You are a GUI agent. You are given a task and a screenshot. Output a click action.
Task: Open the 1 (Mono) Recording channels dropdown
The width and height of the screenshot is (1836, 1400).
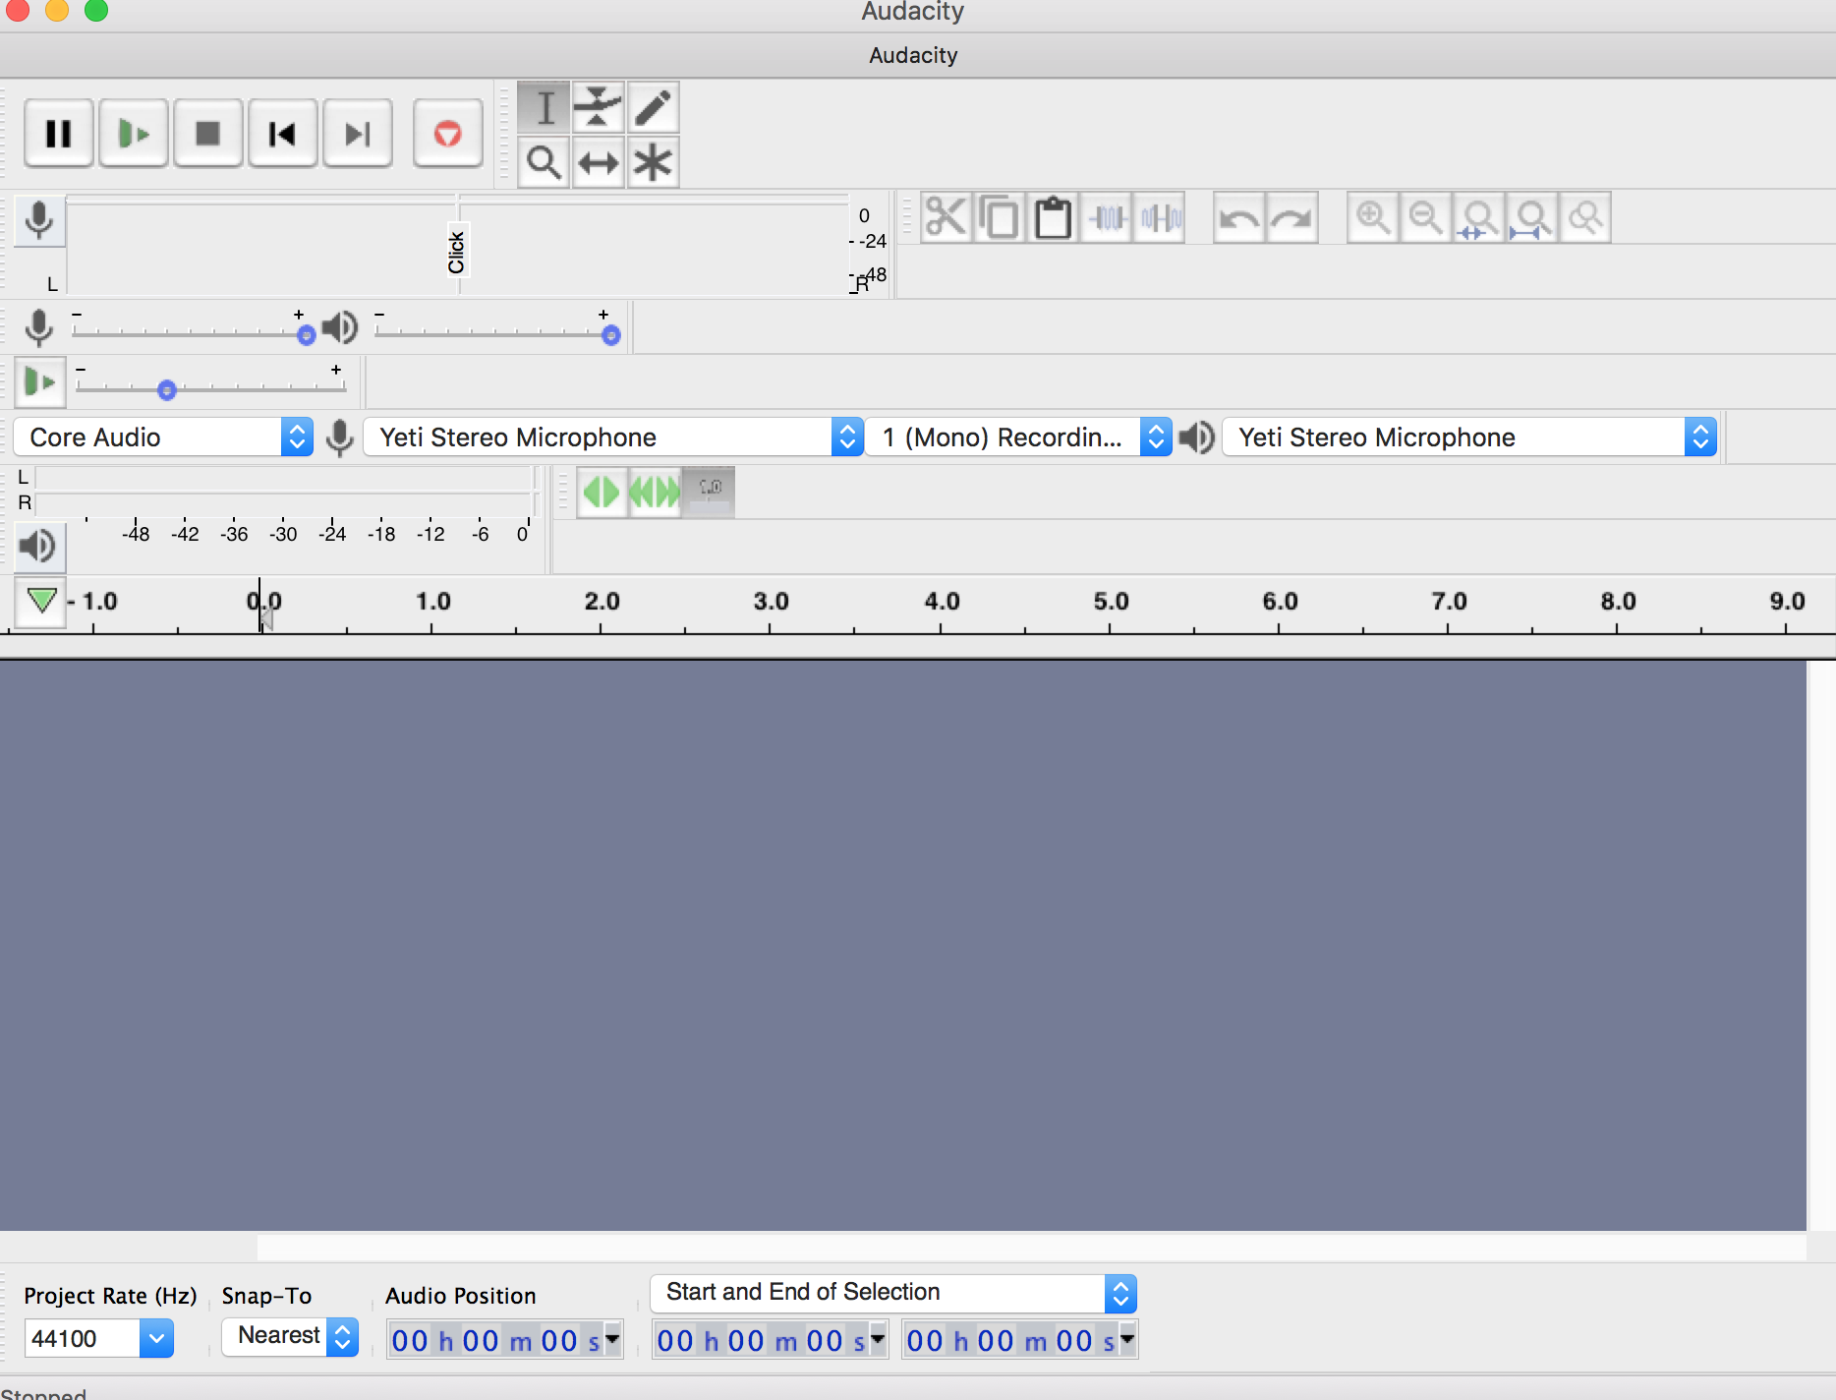[1019, 437]
